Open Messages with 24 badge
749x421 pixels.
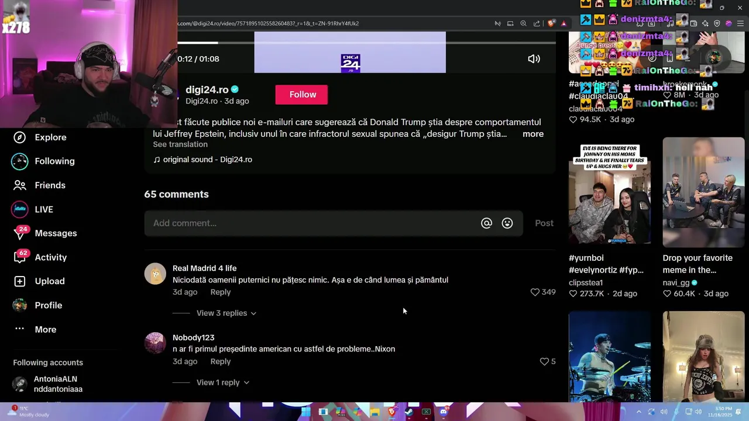click(x=45, y=233)
